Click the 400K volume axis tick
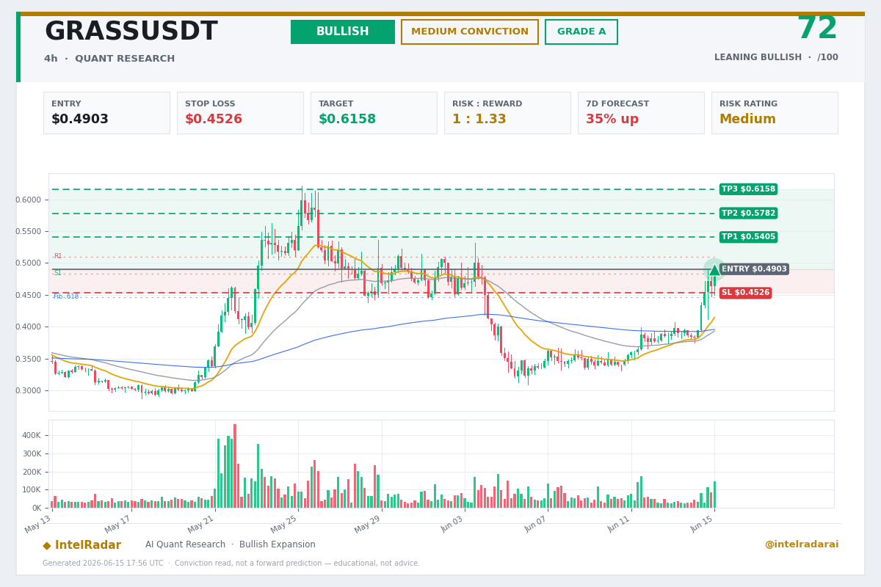The image size is (881, 587). click(32, 435)
